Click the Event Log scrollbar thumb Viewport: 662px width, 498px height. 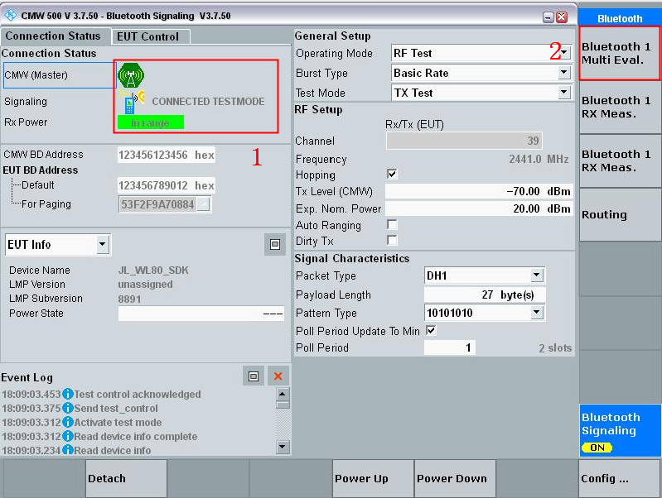pyautogui.click(x=283, y=405)
